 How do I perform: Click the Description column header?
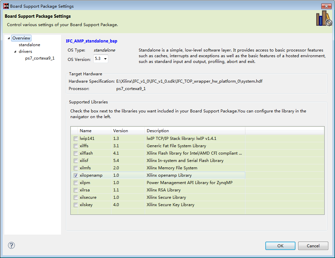pos(195,131)
